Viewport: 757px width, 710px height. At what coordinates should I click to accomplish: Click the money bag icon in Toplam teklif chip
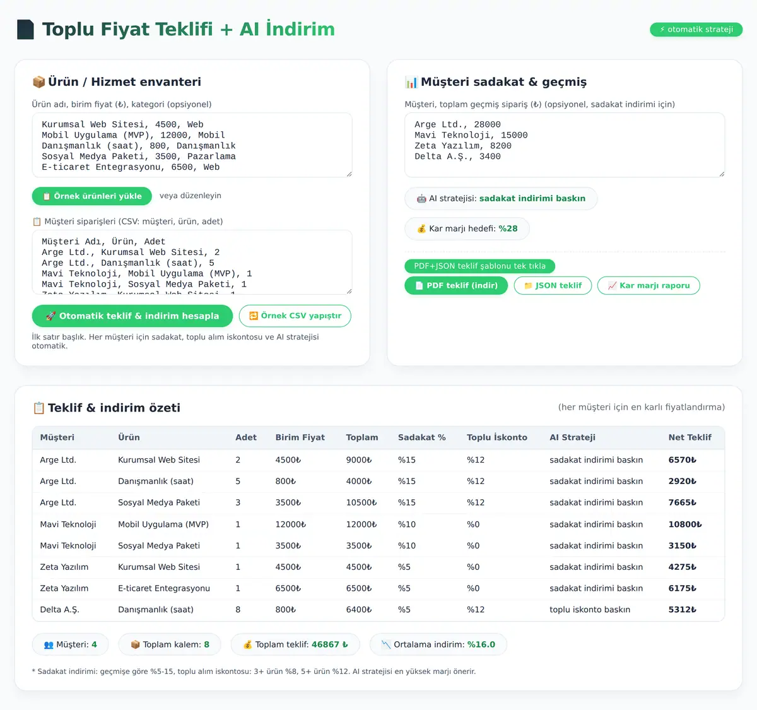pos(247,645)
